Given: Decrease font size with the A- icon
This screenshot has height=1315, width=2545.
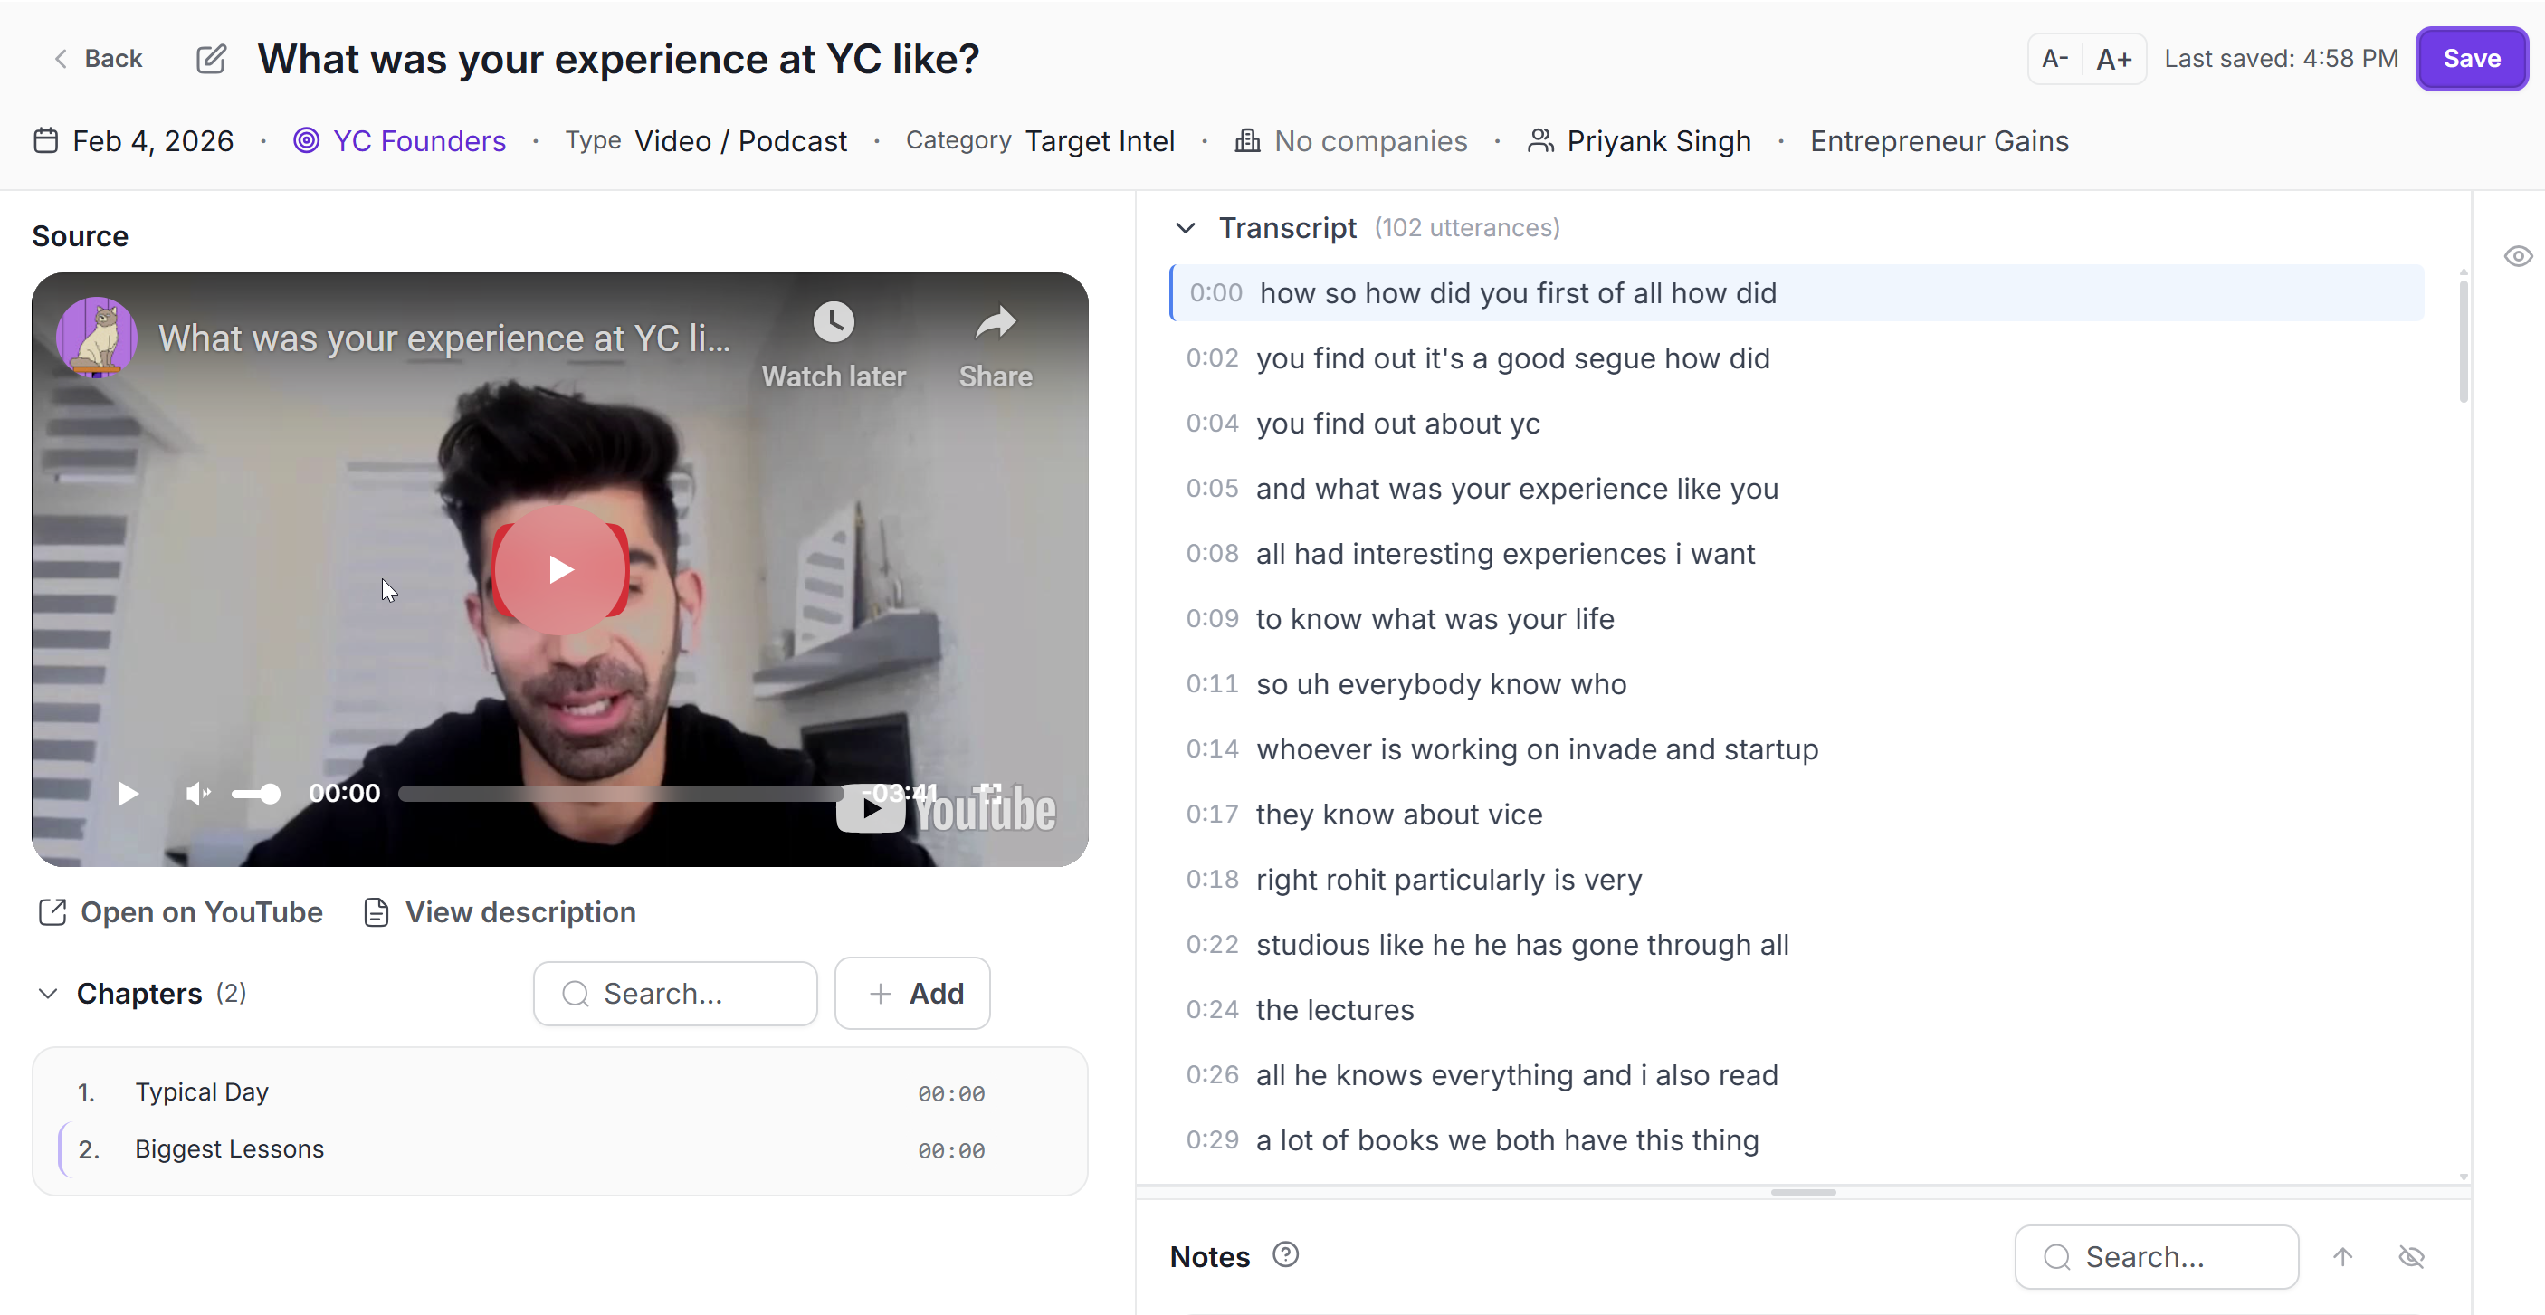Looking at the screenshot, I should point(2054,58).
